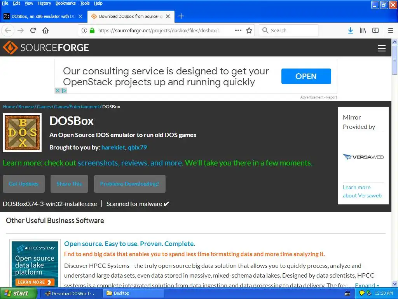
Task: Click Learn more about Versaweb link
Action: pyautogui.click(x=362, y=192)
